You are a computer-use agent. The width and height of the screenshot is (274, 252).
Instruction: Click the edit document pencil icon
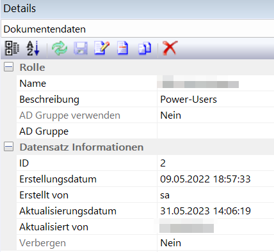[102, 48]
